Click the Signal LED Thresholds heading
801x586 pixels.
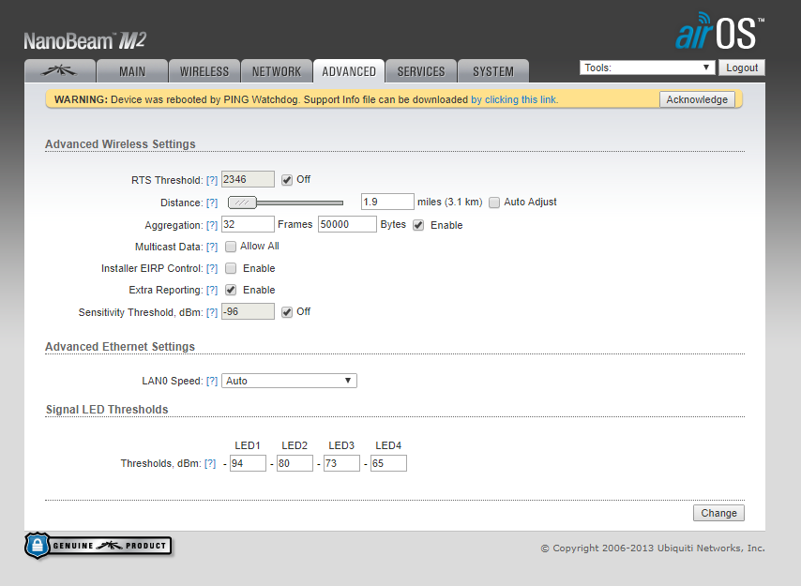[x=107, y=410]
